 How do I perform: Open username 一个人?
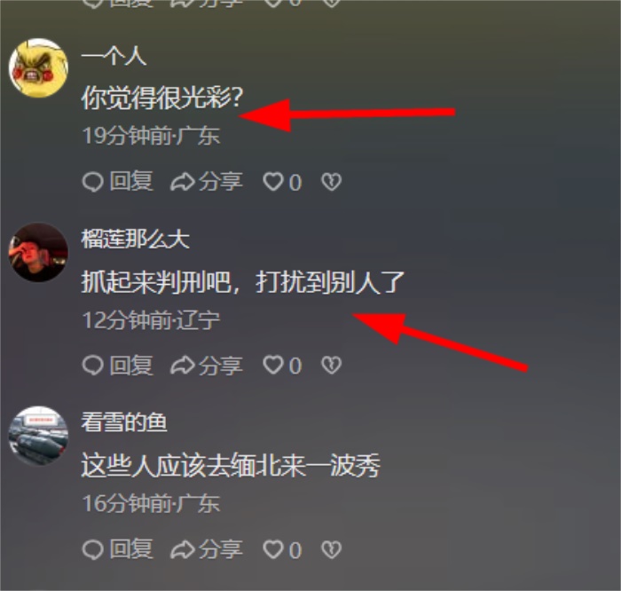pos(114,56)
